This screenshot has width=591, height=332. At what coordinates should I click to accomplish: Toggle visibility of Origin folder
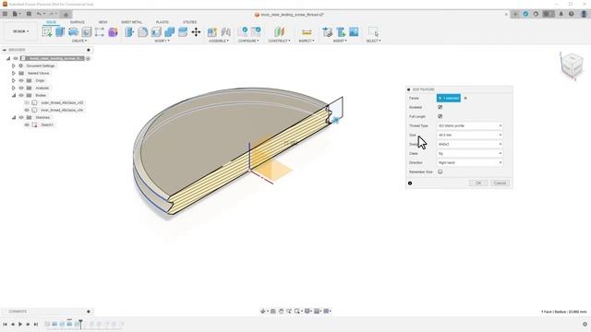[21, 80]
